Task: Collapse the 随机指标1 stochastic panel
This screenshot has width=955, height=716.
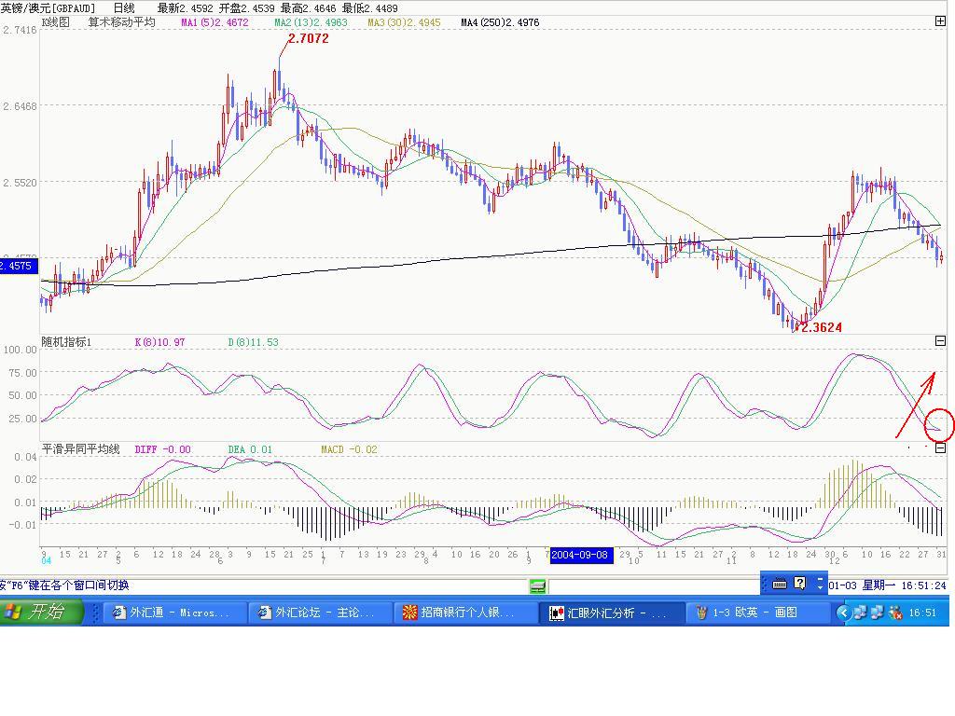Action: (940, 341)
